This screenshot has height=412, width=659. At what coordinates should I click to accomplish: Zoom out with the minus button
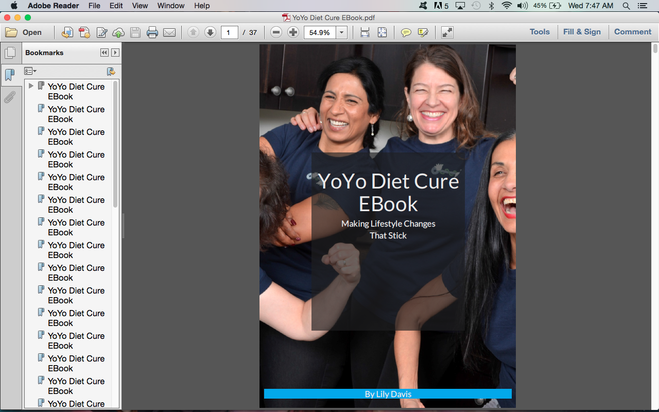(276, 32)
